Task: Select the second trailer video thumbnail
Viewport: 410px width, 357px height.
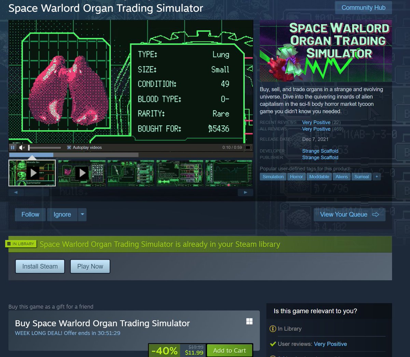Action: pyautogui.click(x=81, y=173)
